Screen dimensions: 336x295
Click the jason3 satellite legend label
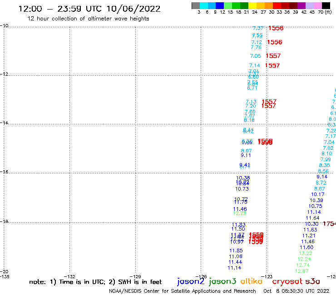[x=222, y=281]
